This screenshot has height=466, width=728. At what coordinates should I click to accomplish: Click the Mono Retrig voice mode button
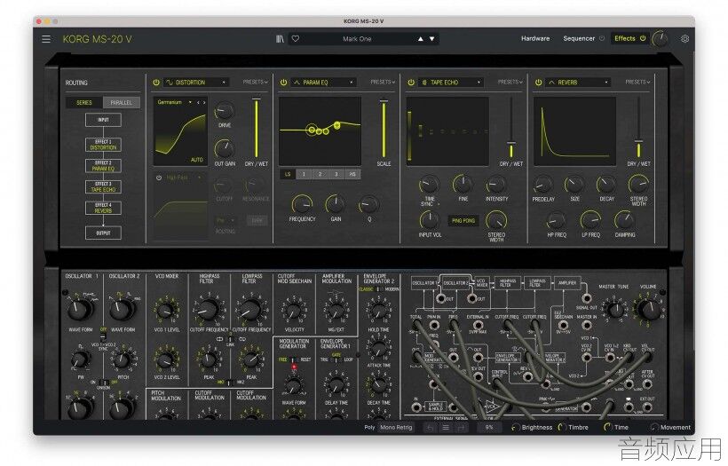[396, 428]
